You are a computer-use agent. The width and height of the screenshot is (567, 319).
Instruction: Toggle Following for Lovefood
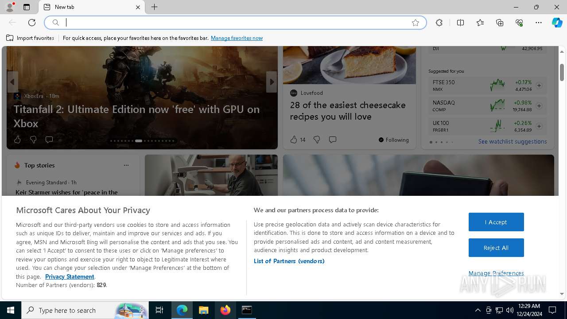click(x=394, y=140)
